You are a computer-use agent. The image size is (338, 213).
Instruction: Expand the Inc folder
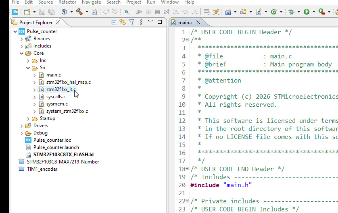click(x=28, y=61)
